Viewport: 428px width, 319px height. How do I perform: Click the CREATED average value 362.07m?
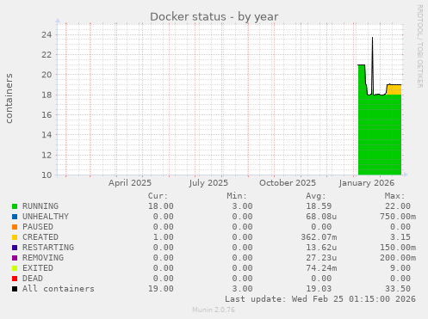319,237
